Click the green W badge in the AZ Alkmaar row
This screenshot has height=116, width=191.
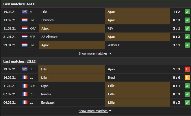(x=187, y=37)
